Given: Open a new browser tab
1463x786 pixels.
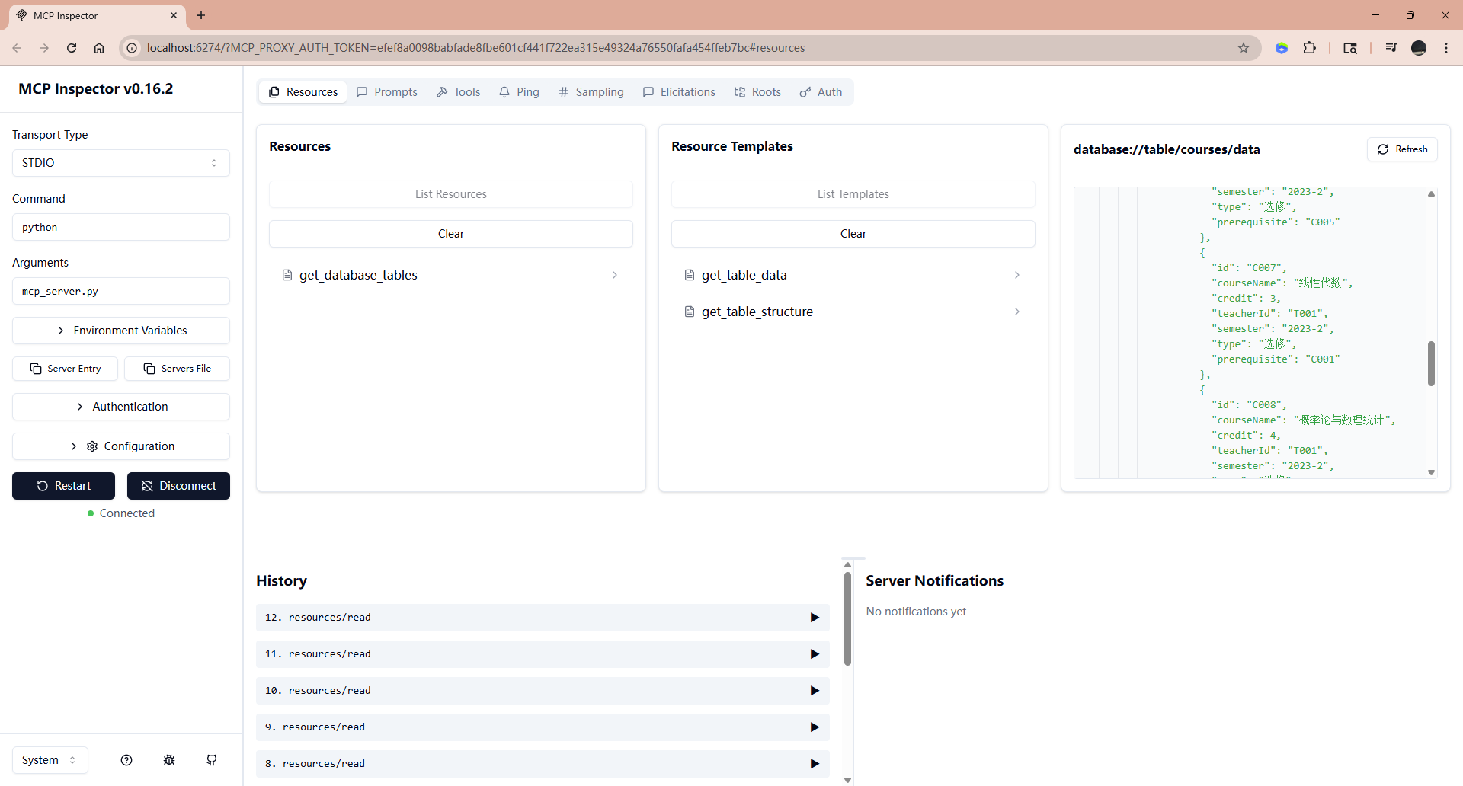Looking at the screenshot, I should [x=201, y=15].
